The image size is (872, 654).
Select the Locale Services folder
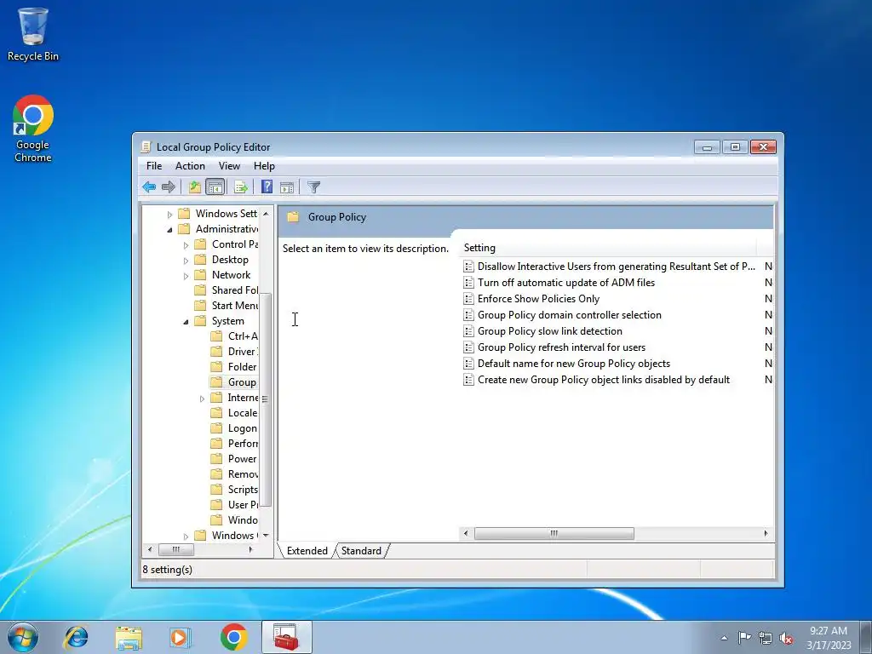(x=235, y=413)
